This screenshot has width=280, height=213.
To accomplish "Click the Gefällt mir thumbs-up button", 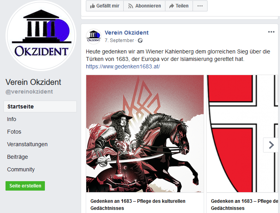I will tap(105, 6).
